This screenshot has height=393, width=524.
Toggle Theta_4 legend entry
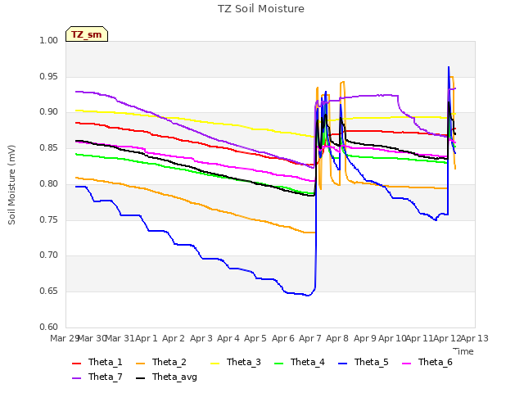point(300,362)
